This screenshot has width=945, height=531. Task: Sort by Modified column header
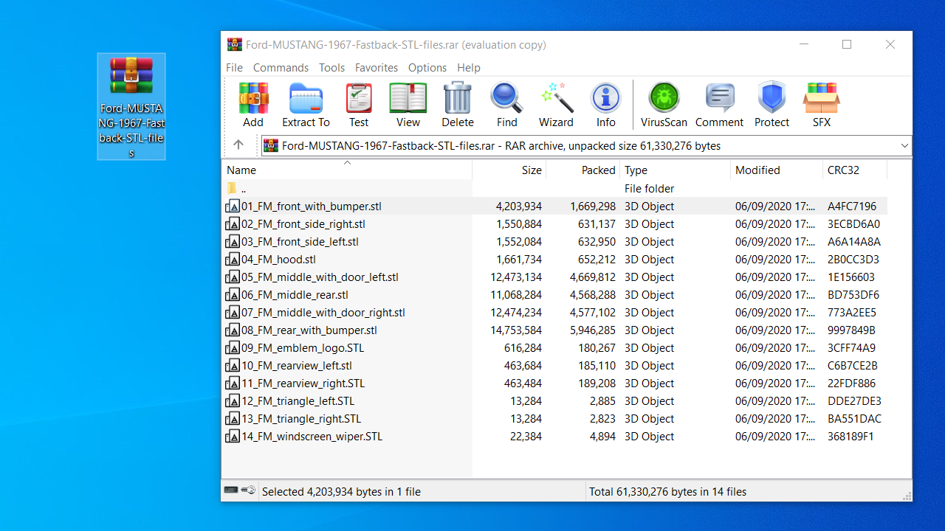(777, 170)
